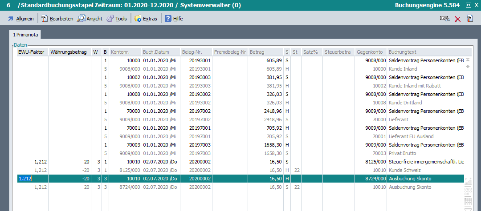The width and height of the screenshot is (481, 211).
Task: Click the chart icon below the scrollbar
Action: pyautogui.click(x=468, y=181)
